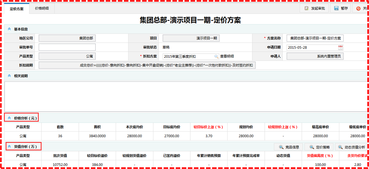Click the 发起审批 button
369x169 pixels.
point(314,8)
